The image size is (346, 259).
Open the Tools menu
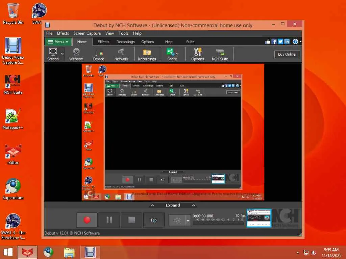pos(123,33)
